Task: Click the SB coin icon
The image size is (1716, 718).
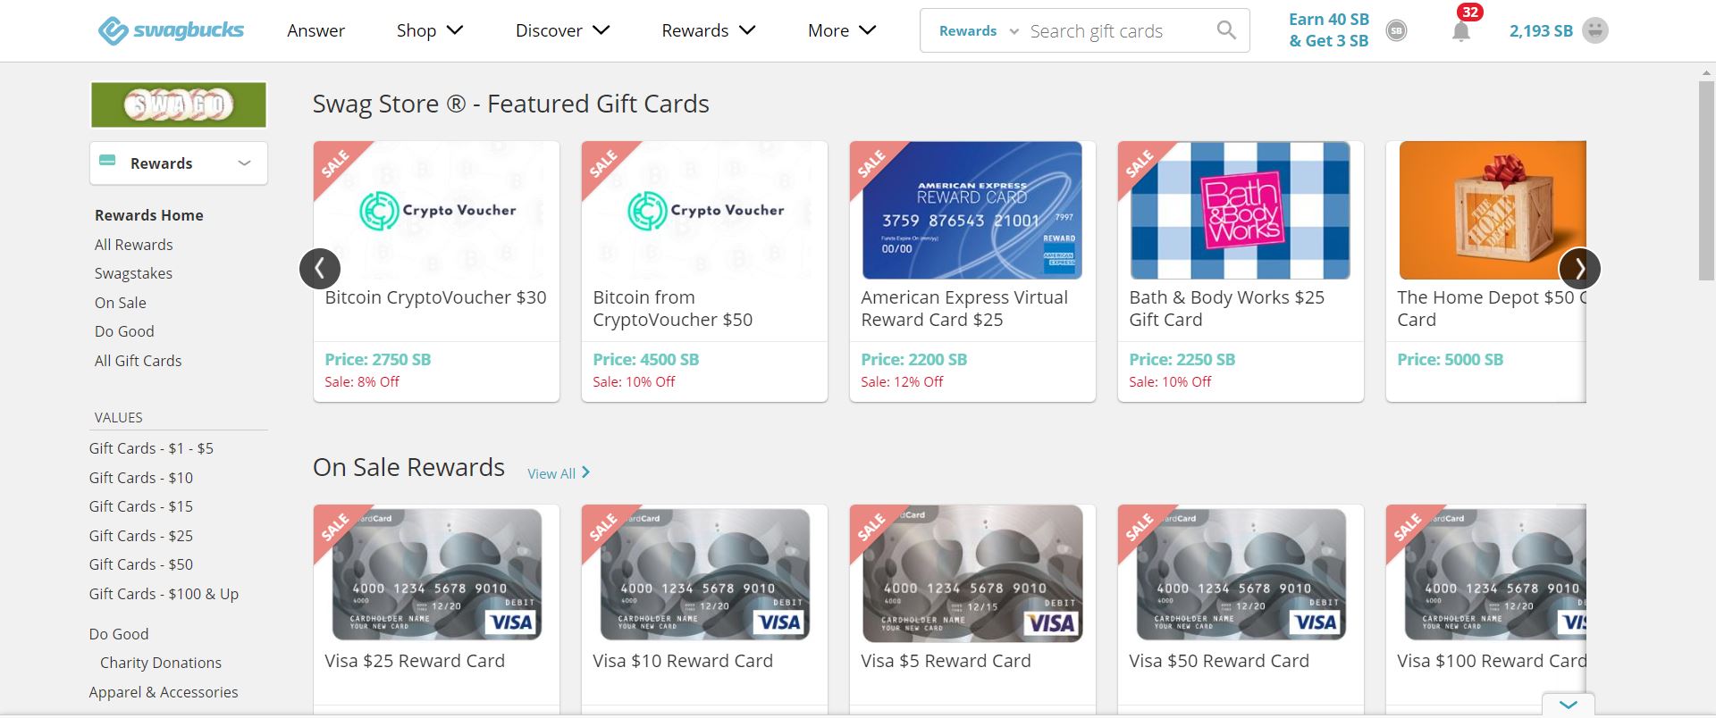Action: [1396, 31]
